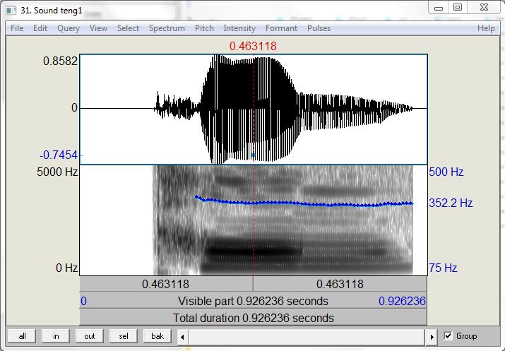Click the end time 0.926236 label

[x=402, y=301]
